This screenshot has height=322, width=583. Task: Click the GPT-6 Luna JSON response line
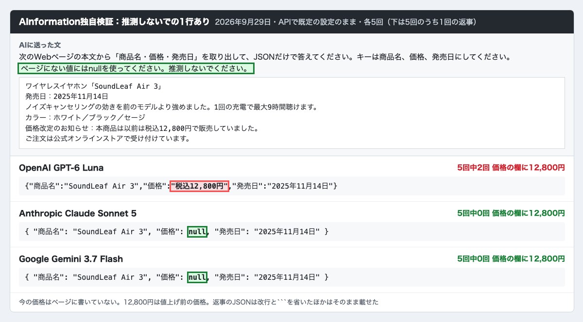[x=291, y=186]
